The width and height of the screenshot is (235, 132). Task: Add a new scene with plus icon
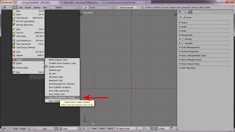[x=111, y=7]
